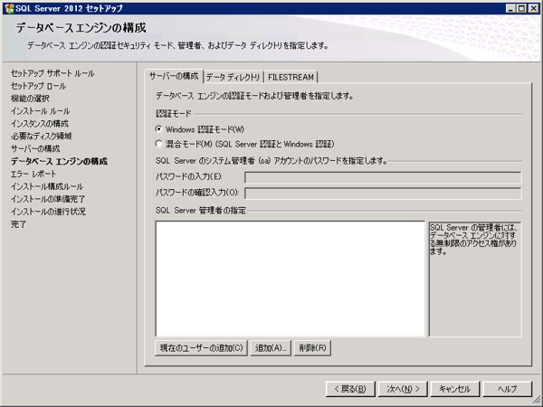Click 機能の選択 step in sidebar

tap(30, 99)
